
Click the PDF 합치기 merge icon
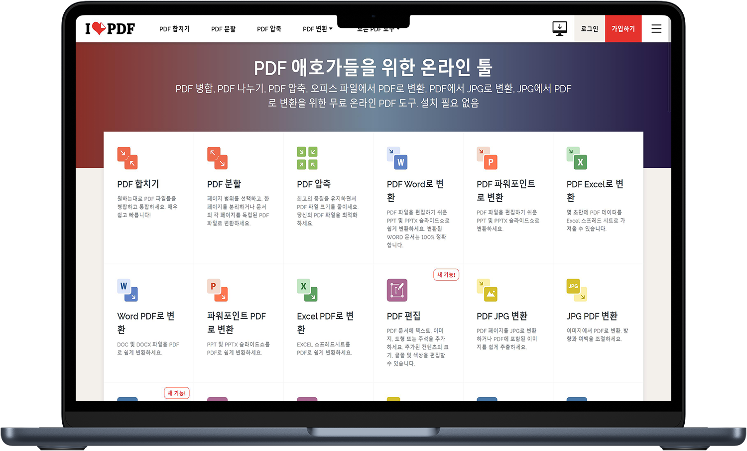(127, 158)
